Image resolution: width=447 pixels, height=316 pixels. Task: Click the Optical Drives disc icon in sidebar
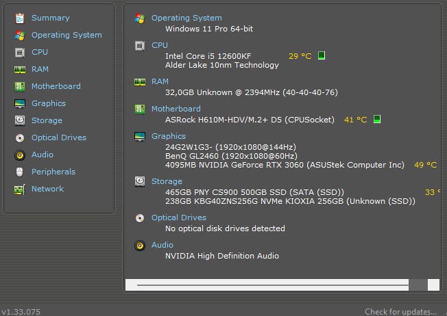[20, 138]
